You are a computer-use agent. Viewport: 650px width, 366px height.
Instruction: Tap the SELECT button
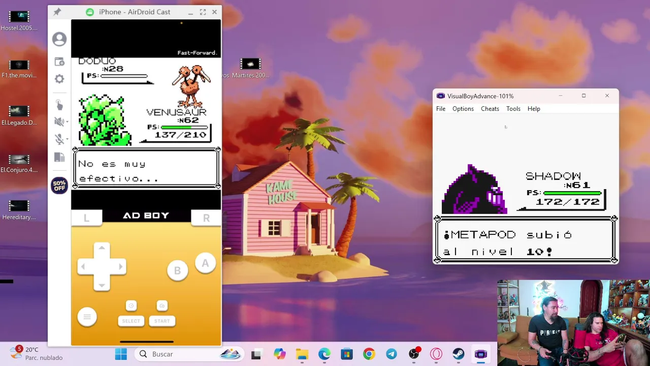pyautogui.click(x=131, y=321)
